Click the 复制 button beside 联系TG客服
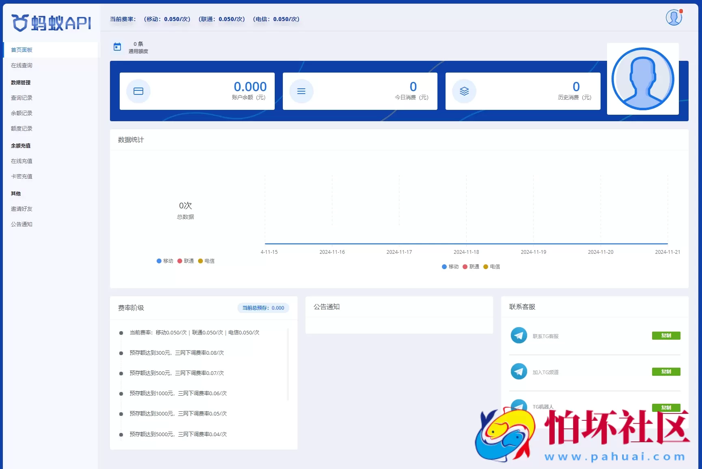This screenshot has height=469, width=702. coord(666,336)
